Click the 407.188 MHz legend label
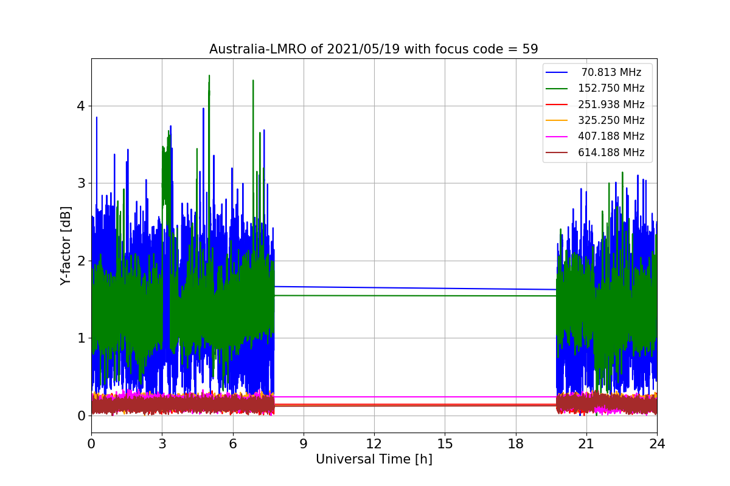Screen dimensions: 730x486 pyautogui.click(x=611, y=136)
